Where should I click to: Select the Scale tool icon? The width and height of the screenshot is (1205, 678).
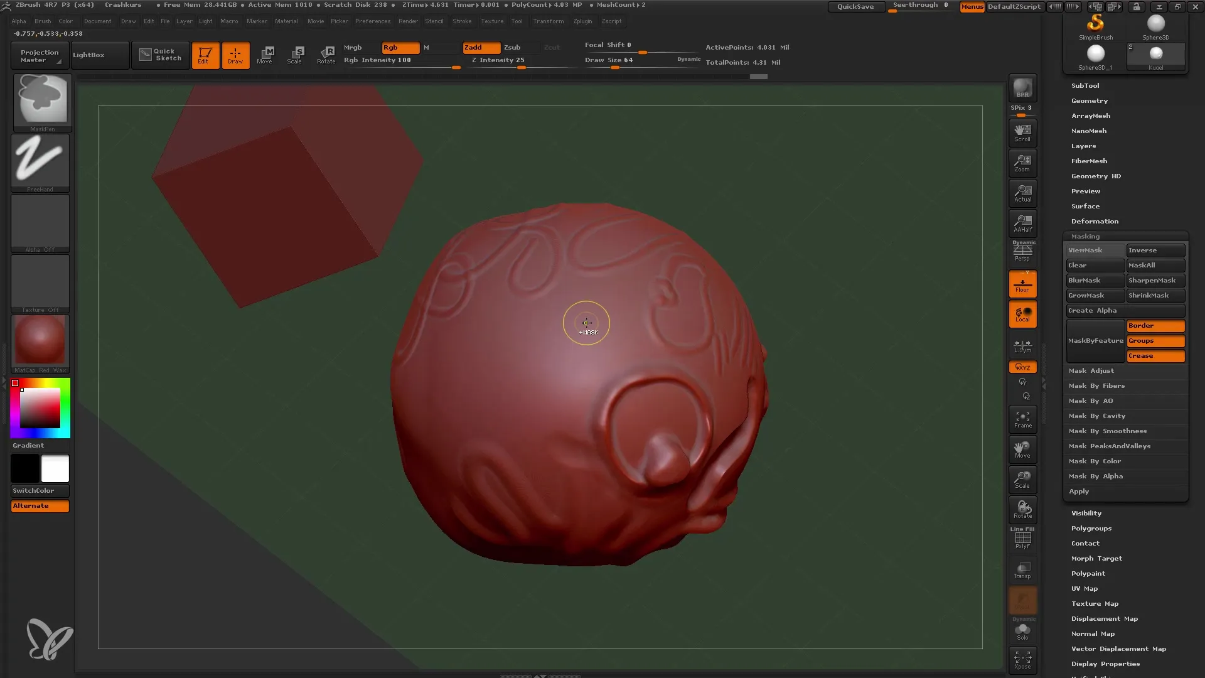(294, 54)
